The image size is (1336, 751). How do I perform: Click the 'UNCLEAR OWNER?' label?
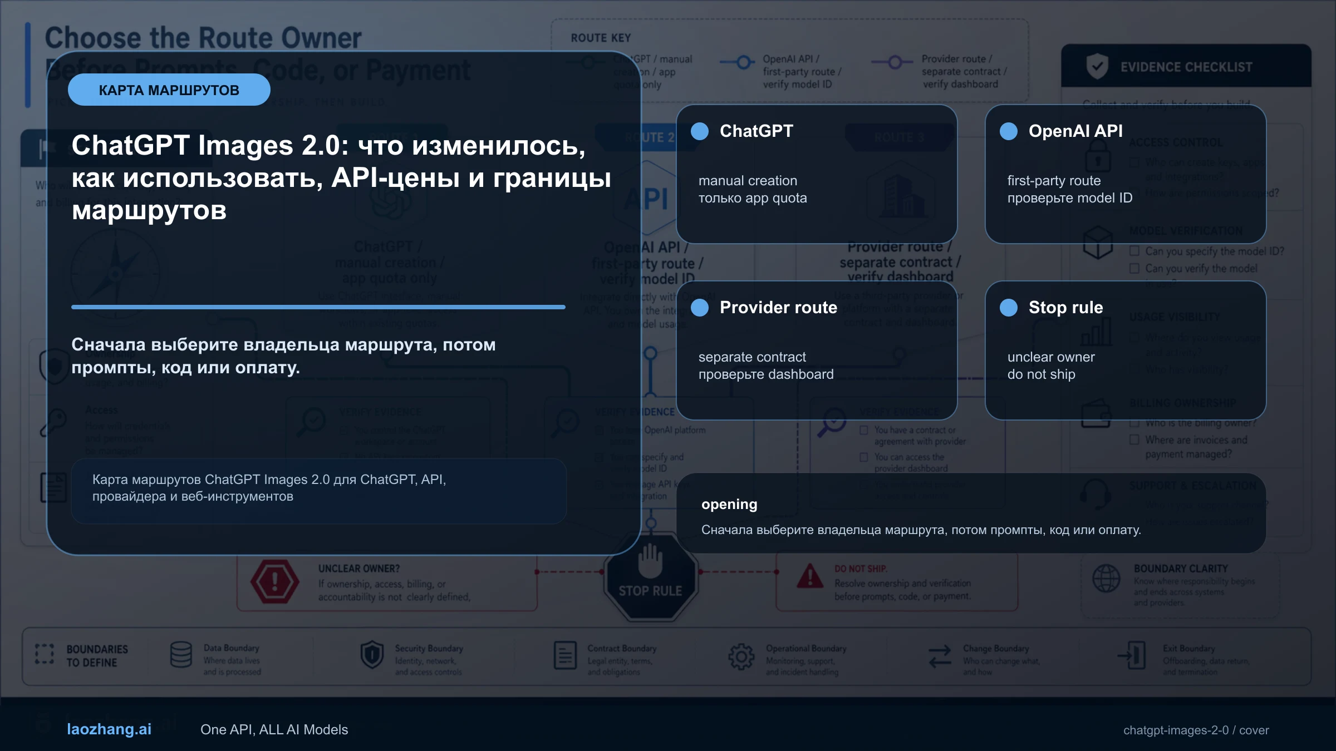359,569
